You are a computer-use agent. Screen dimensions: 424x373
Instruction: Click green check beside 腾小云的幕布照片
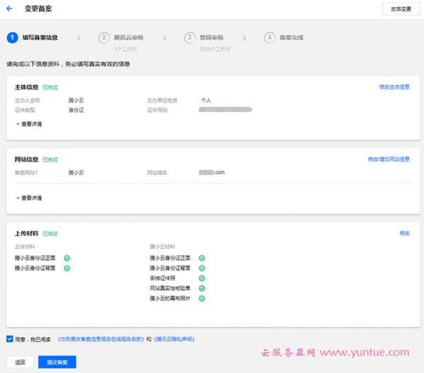[x=201, y=299]
